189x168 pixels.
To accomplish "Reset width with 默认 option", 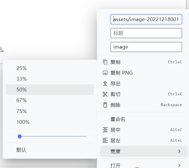I will tap(21, 150).
